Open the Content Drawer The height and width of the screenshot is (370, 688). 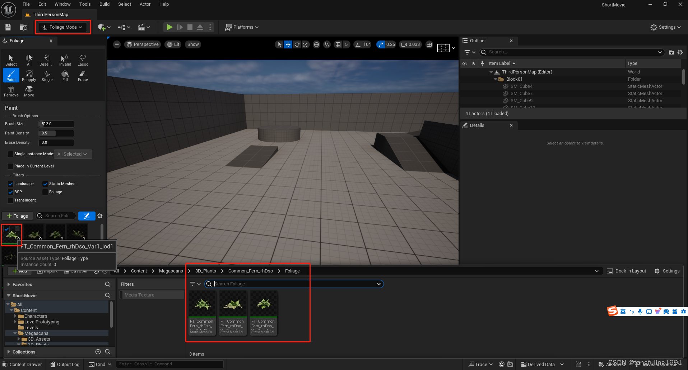22,364
